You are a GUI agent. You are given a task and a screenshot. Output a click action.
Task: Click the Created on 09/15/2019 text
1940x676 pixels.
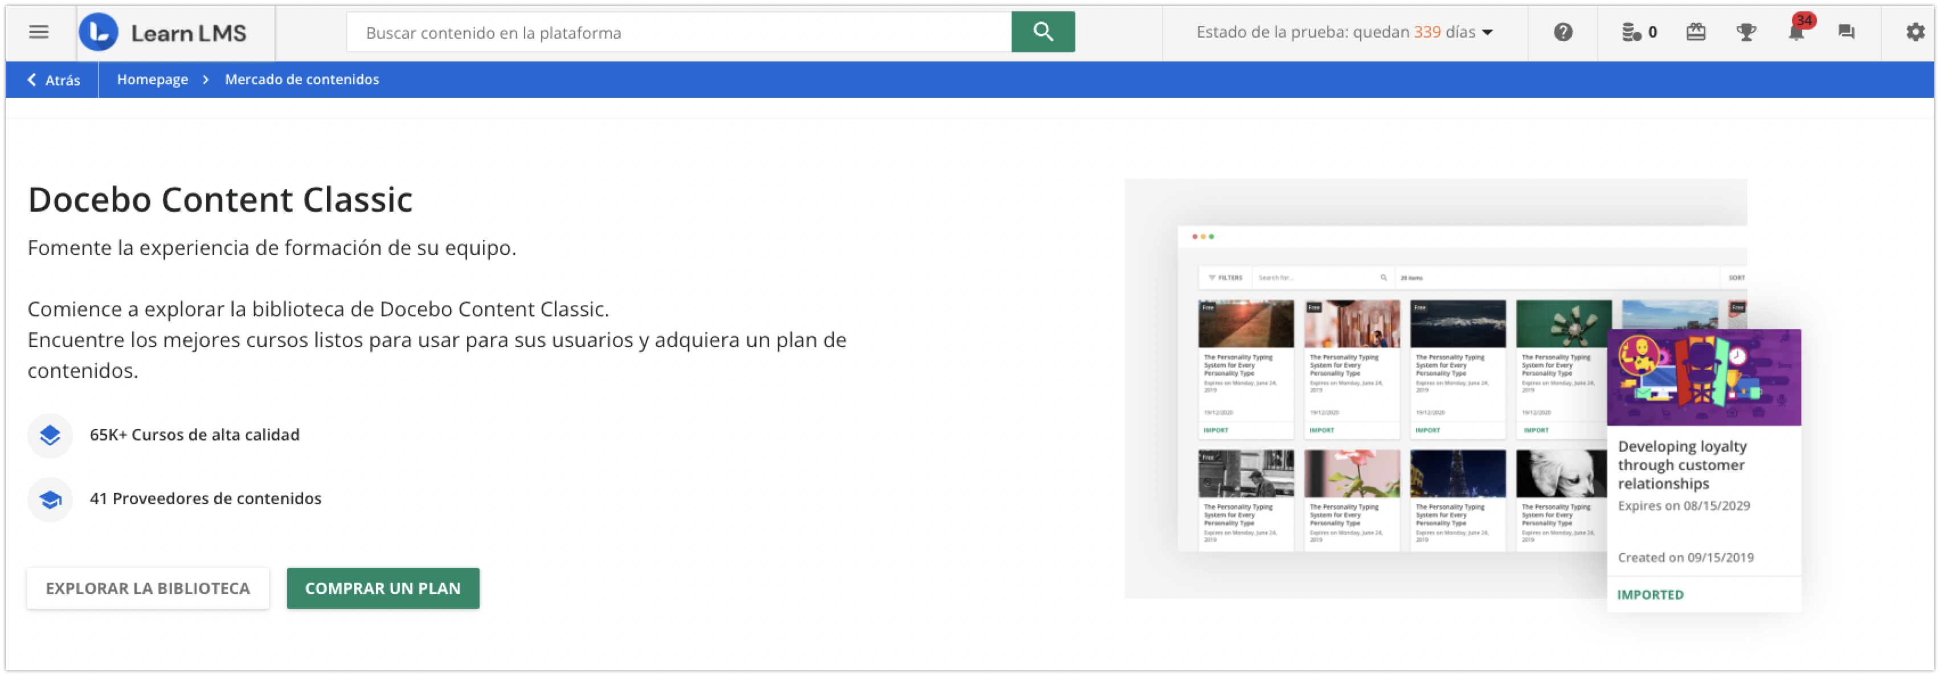tap(1685, 558)
